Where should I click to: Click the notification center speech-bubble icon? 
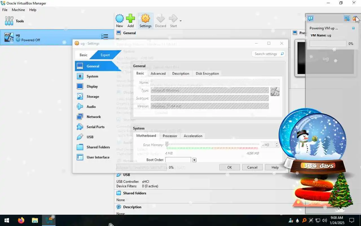(311, 18)
